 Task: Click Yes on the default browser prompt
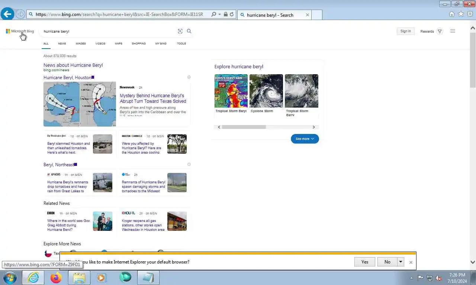click(365, 262)
